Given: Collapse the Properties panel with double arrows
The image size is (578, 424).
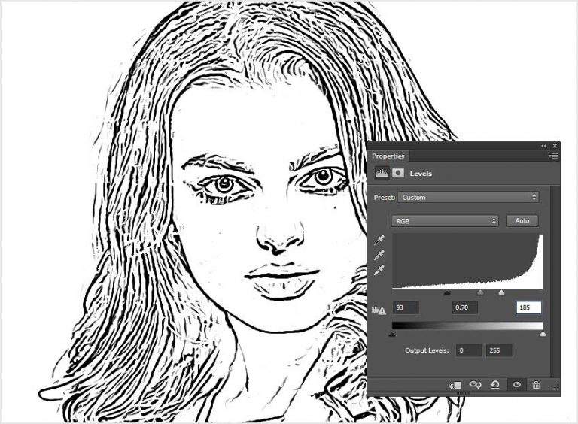Looking at the screenshot, I should coord(543,146).
